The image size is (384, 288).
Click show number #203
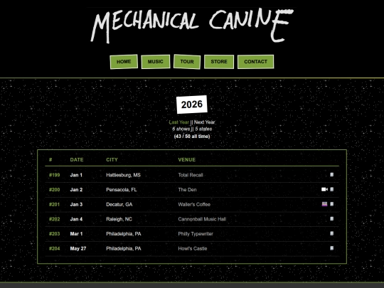pyautogui.click(x=54, y=234)
